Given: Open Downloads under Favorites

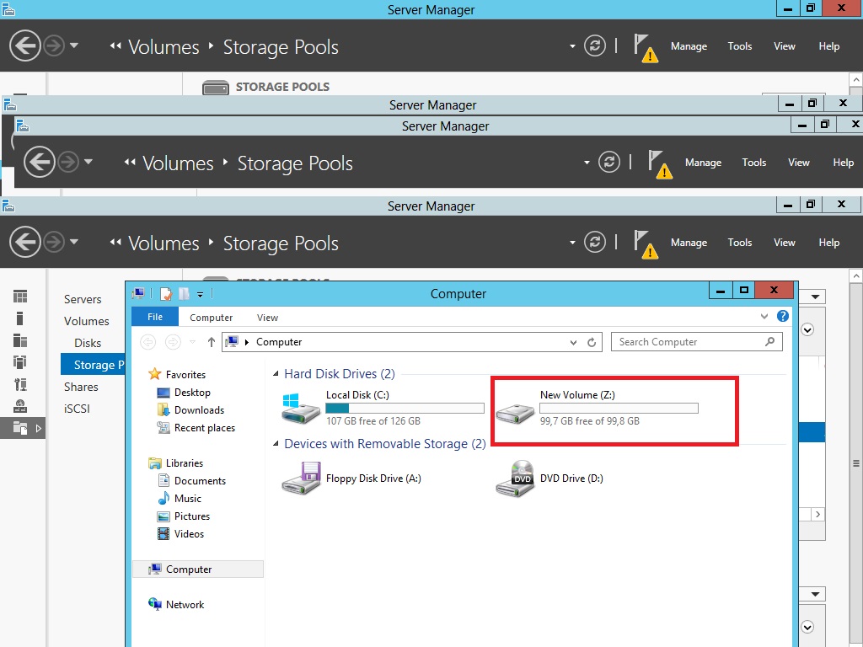Looking at the screenshot, I should 199,410.
